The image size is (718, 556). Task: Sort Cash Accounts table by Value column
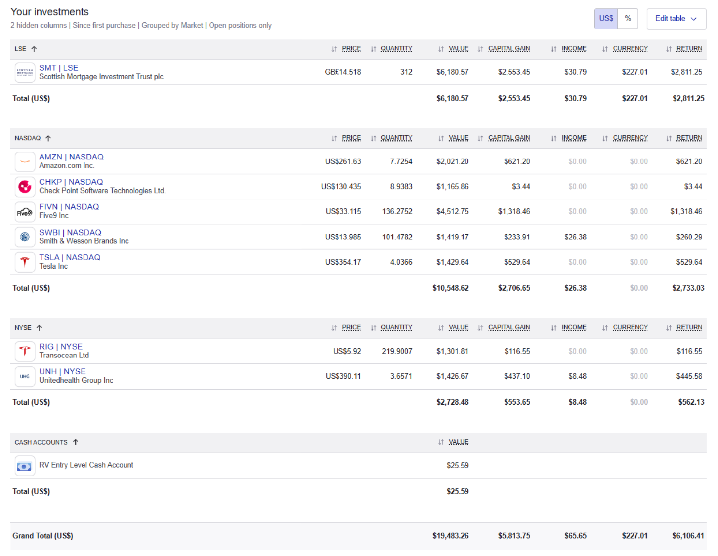[453, 442]
